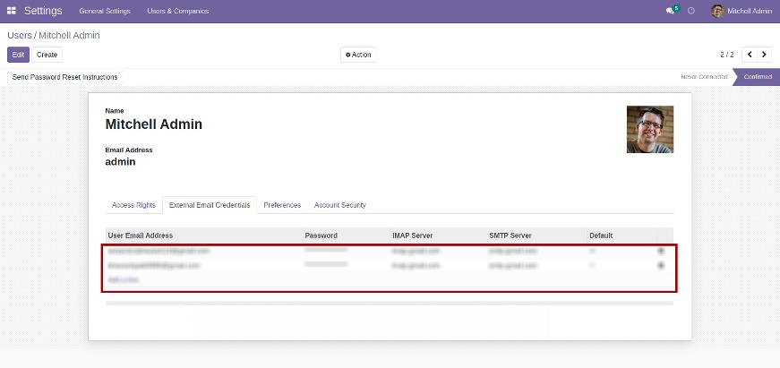Select the Confirmed status
The image size is (780, 368).
tap(758, 77)
